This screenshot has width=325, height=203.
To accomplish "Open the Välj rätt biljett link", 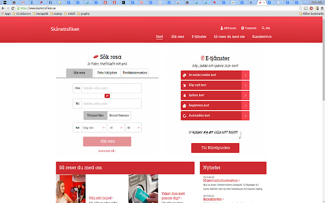I will 101,198.
